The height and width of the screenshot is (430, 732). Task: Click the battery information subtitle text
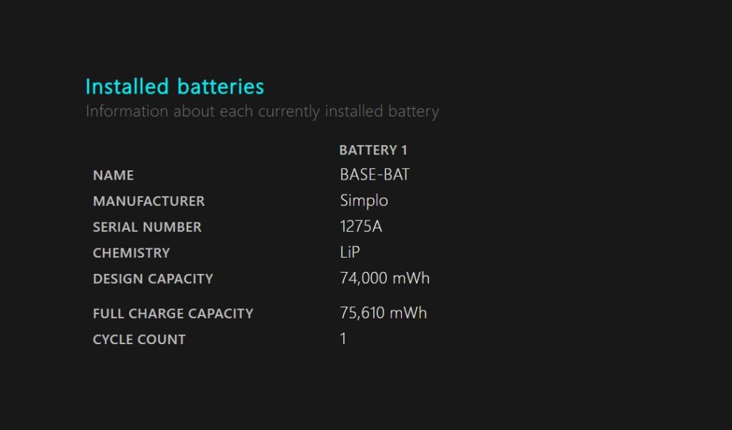(262, 112)
